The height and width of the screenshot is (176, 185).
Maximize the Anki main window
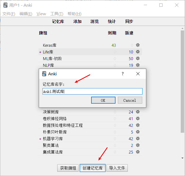pos(161,5)
